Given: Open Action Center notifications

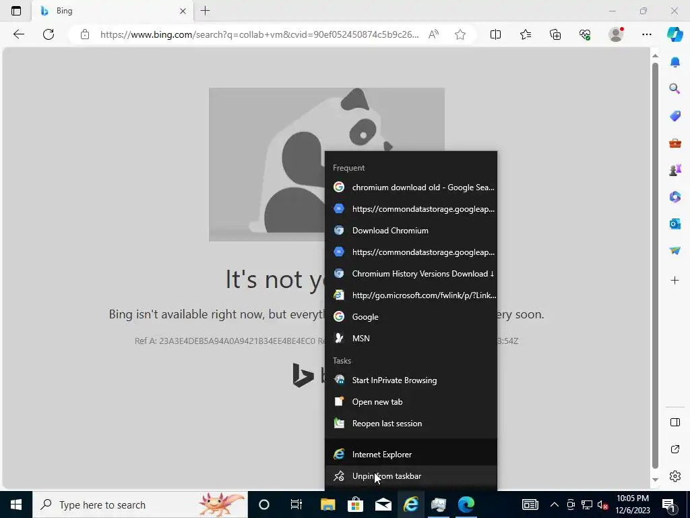Looking at the screenshot, I should 668,505.
